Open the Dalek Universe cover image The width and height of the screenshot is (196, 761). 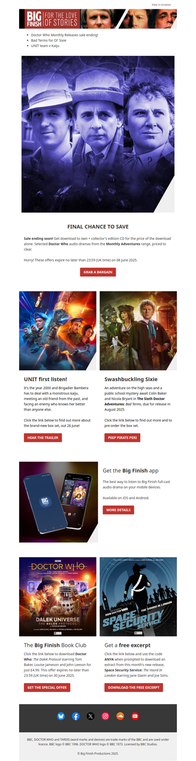point(58,596)
